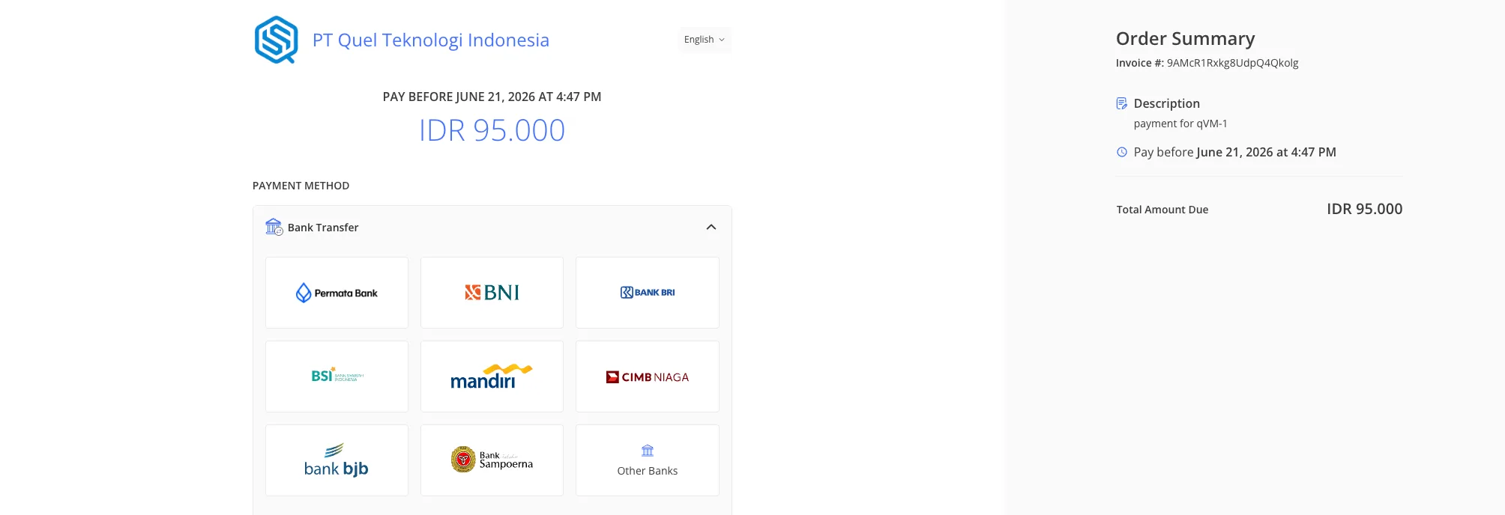Open the English language dropdown
1505x515 pixels.
[705, 40]
